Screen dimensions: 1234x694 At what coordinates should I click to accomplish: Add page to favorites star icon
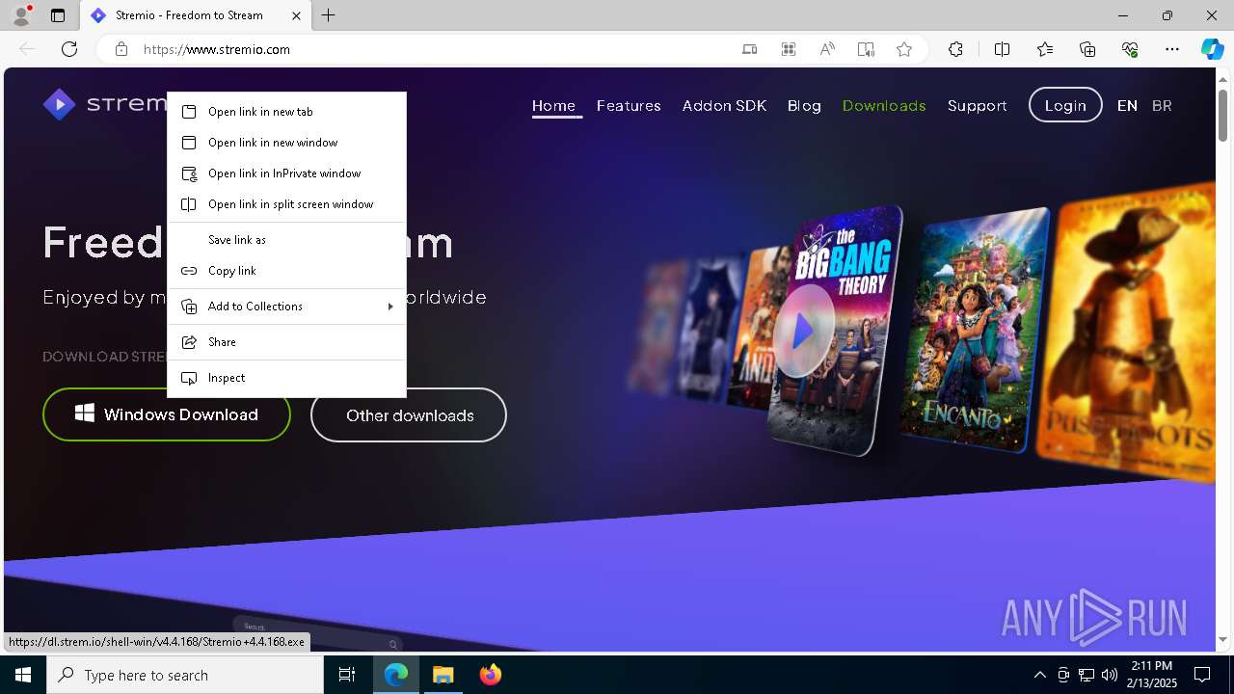point(904,49)
